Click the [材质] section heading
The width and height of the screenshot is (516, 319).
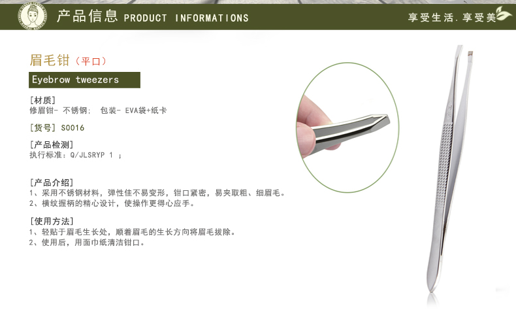point(42,100)
